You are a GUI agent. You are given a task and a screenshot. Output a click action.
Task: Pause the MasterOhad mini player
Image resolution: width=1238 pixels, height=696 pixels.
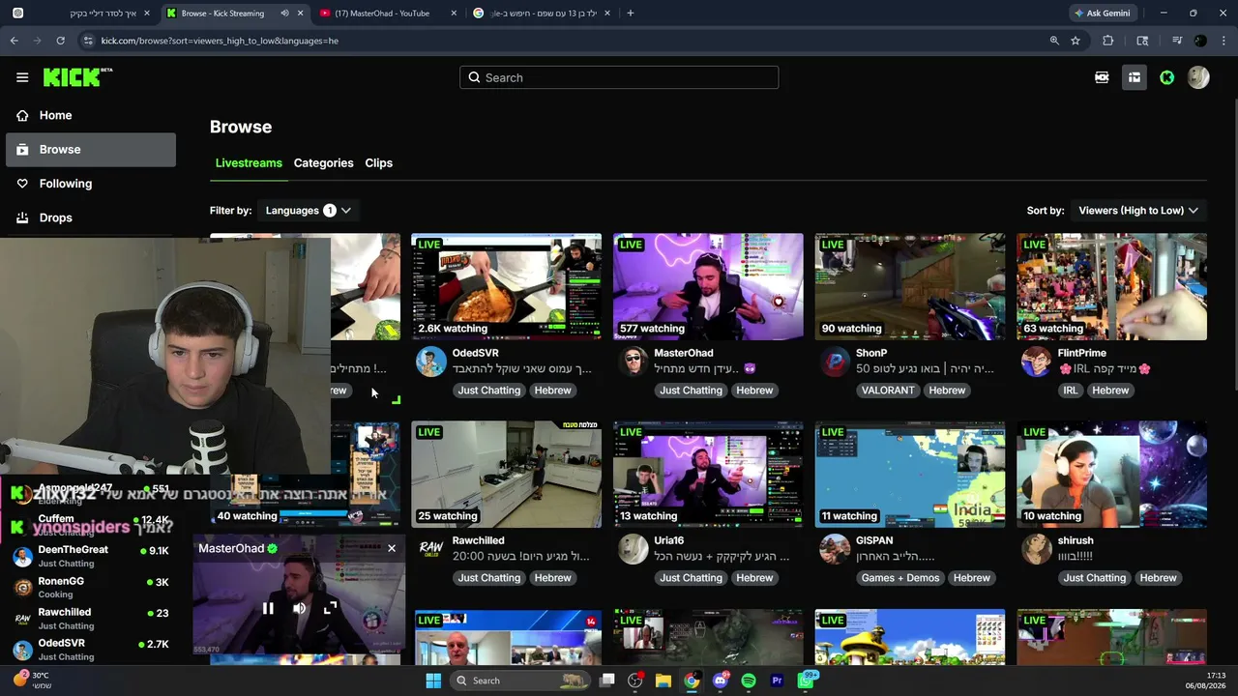click(268, 608)
